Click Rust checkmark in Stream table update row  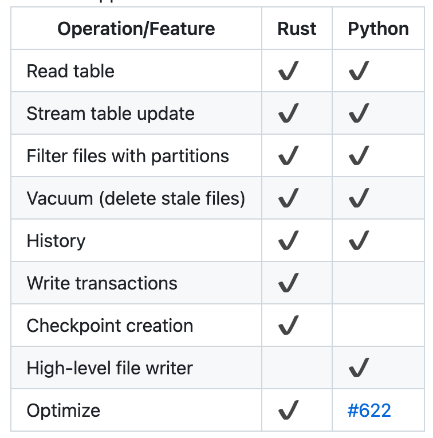pos(288,114)
